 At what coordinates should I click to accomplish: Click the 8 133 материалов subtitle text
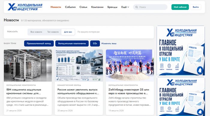click(45, 20)
